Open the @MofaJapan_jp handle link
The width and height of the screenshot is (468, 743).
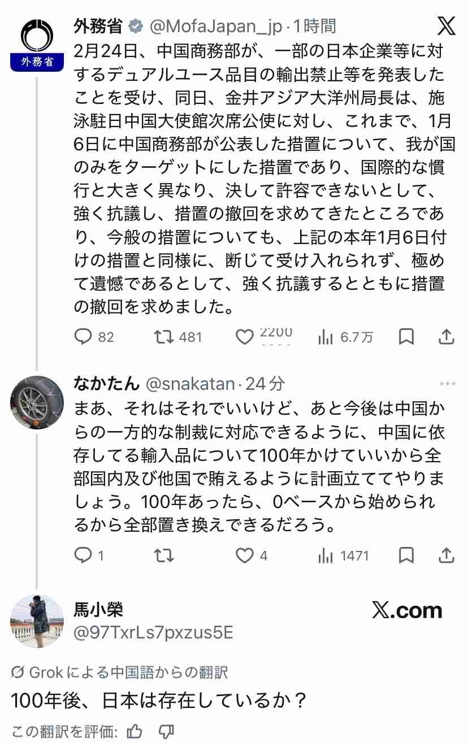click(215, 25)
